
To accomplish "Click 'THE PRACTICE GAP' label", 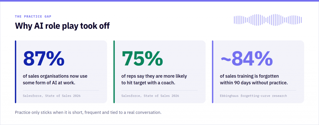I will pyautogui.click(x=33, y=17).
